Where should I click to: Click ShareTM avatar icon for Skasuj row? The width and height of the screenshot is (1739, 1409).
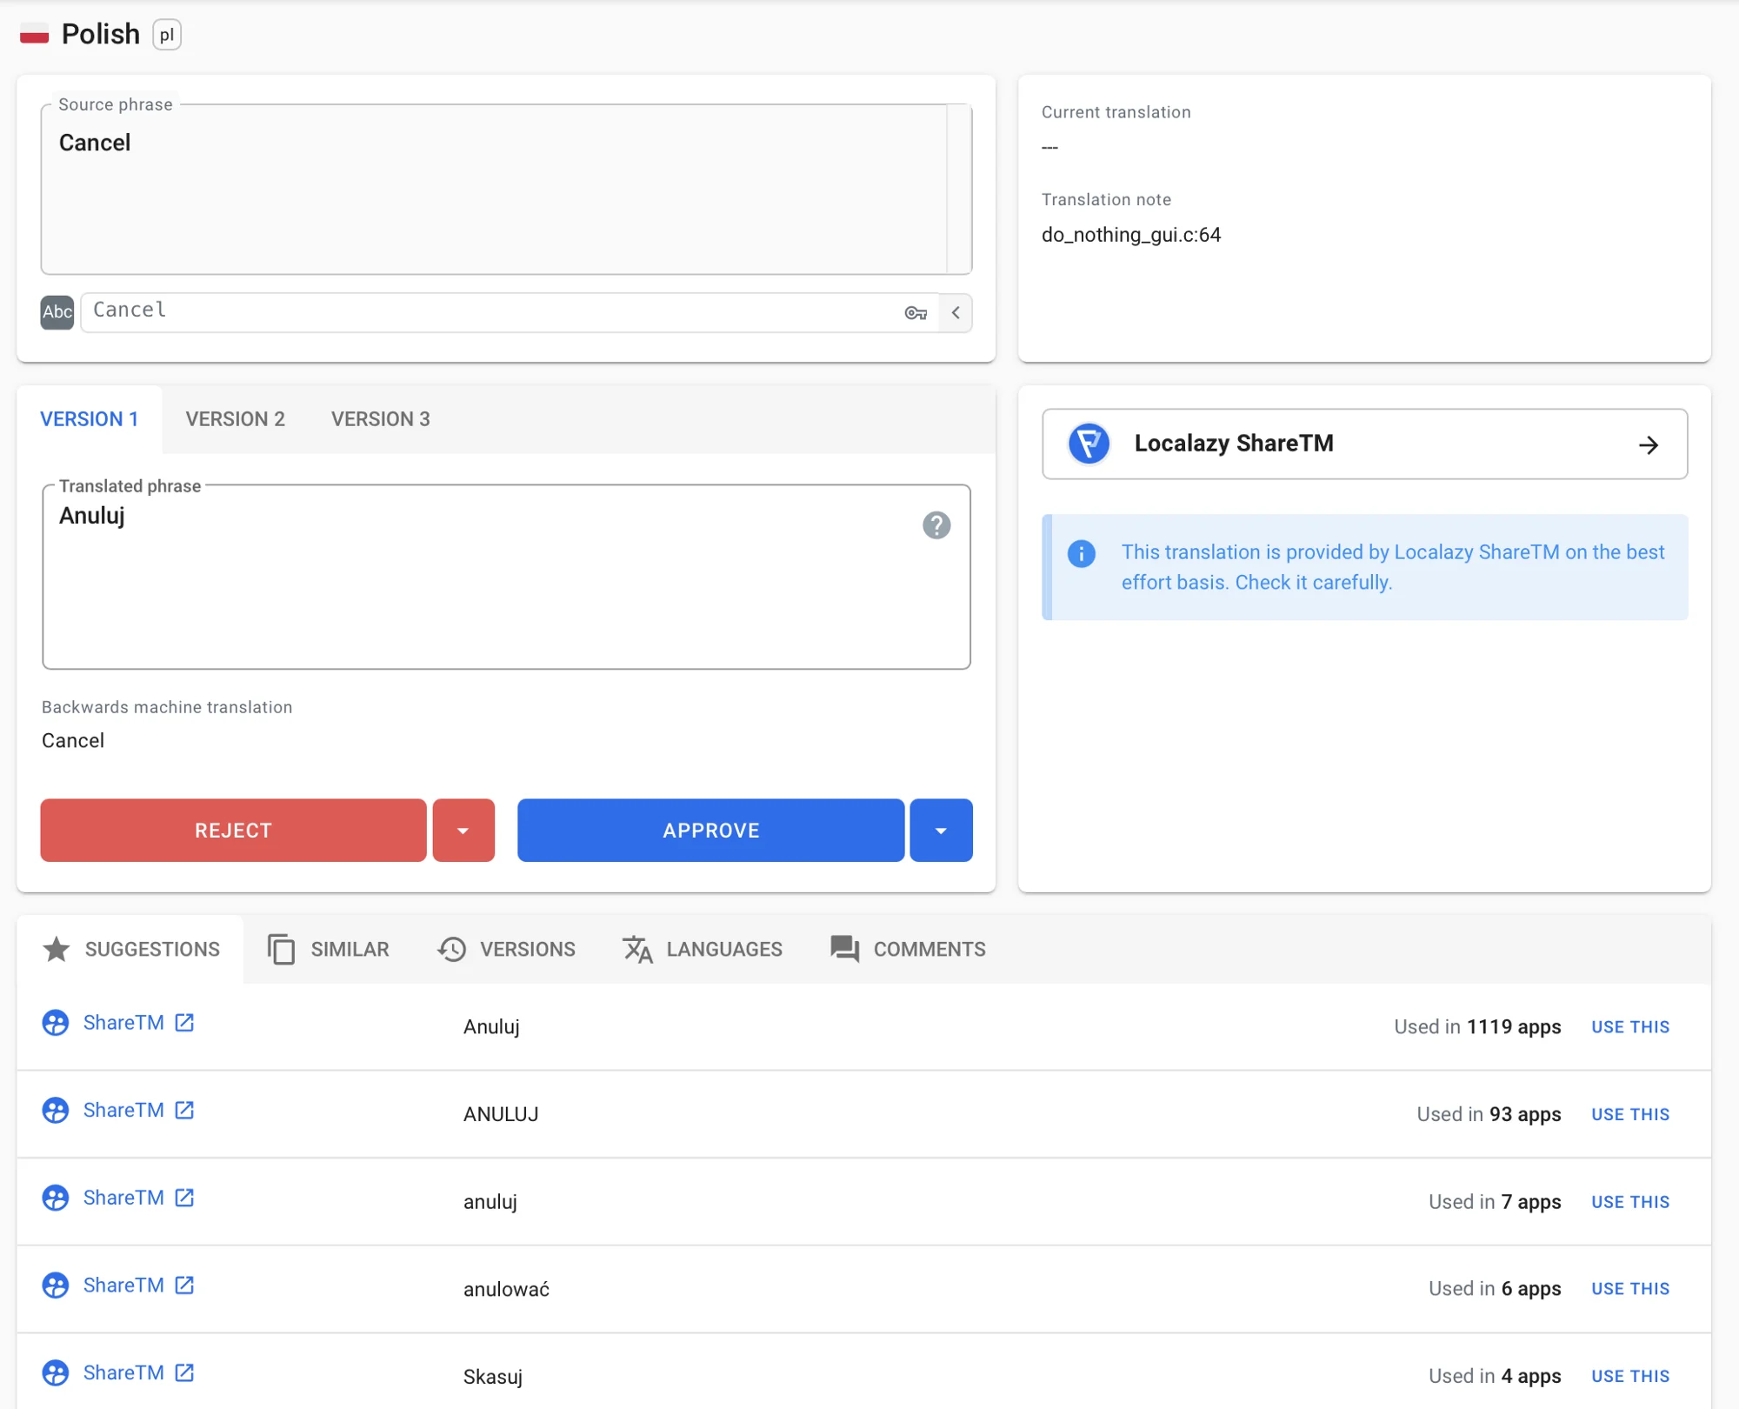pyautogui.click(x=56, y=1373)
